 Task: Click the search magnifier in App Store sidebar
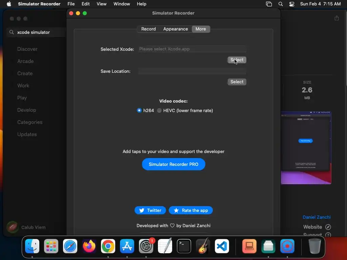click(x=12, y=32)
